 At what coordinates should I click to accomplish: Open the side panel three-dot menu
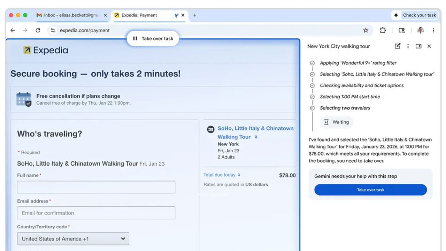pyautogui.click(x=408, y=46)
